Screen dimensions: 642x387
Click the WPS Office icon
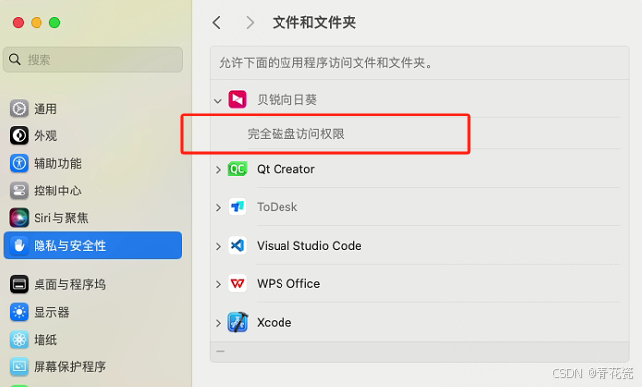[237, 284]
